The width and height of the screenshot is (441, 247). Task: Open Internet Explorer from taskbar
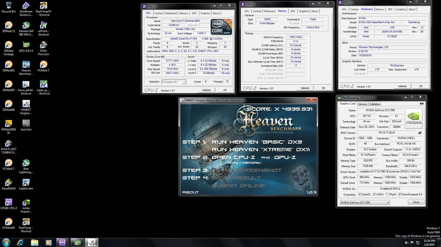[x=20, y=242]
